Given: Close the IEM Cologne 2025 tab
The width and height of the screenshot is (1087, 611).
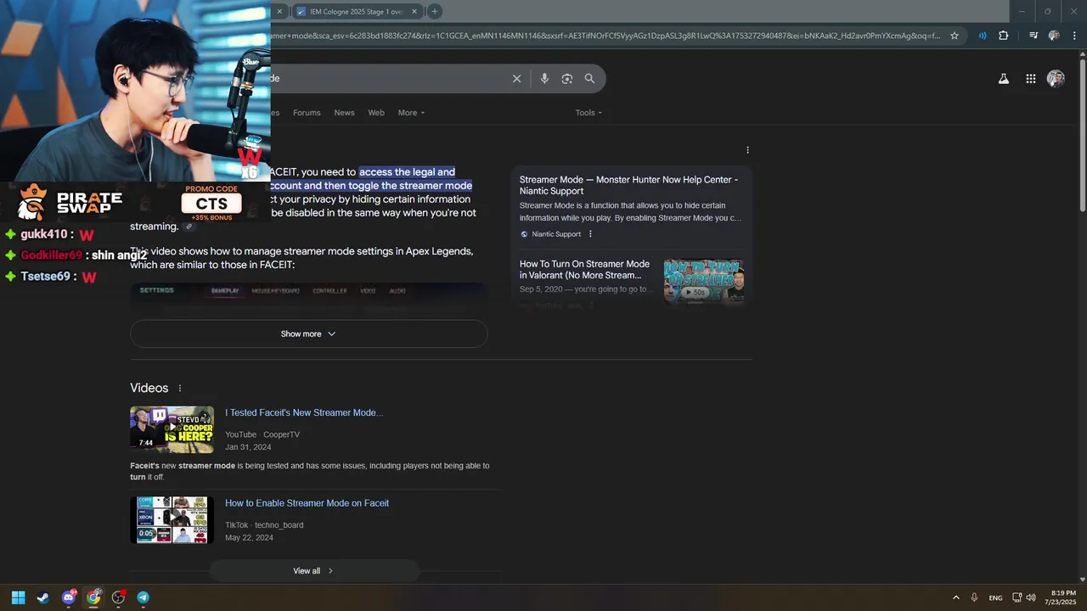Looking at the screenshot, I should [414, 11].
